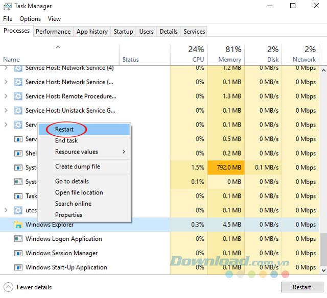327x298 pixels.
Task: Switch to the Performance tab
Action: click(x=53, y=32)
